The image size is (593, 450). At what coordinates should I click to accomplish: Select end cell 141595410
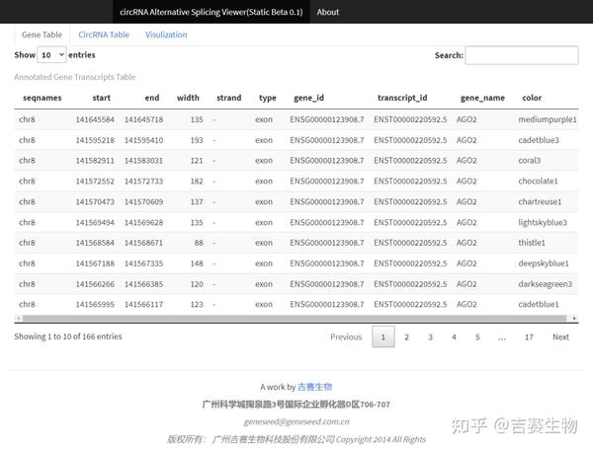[x=143, y=140]
